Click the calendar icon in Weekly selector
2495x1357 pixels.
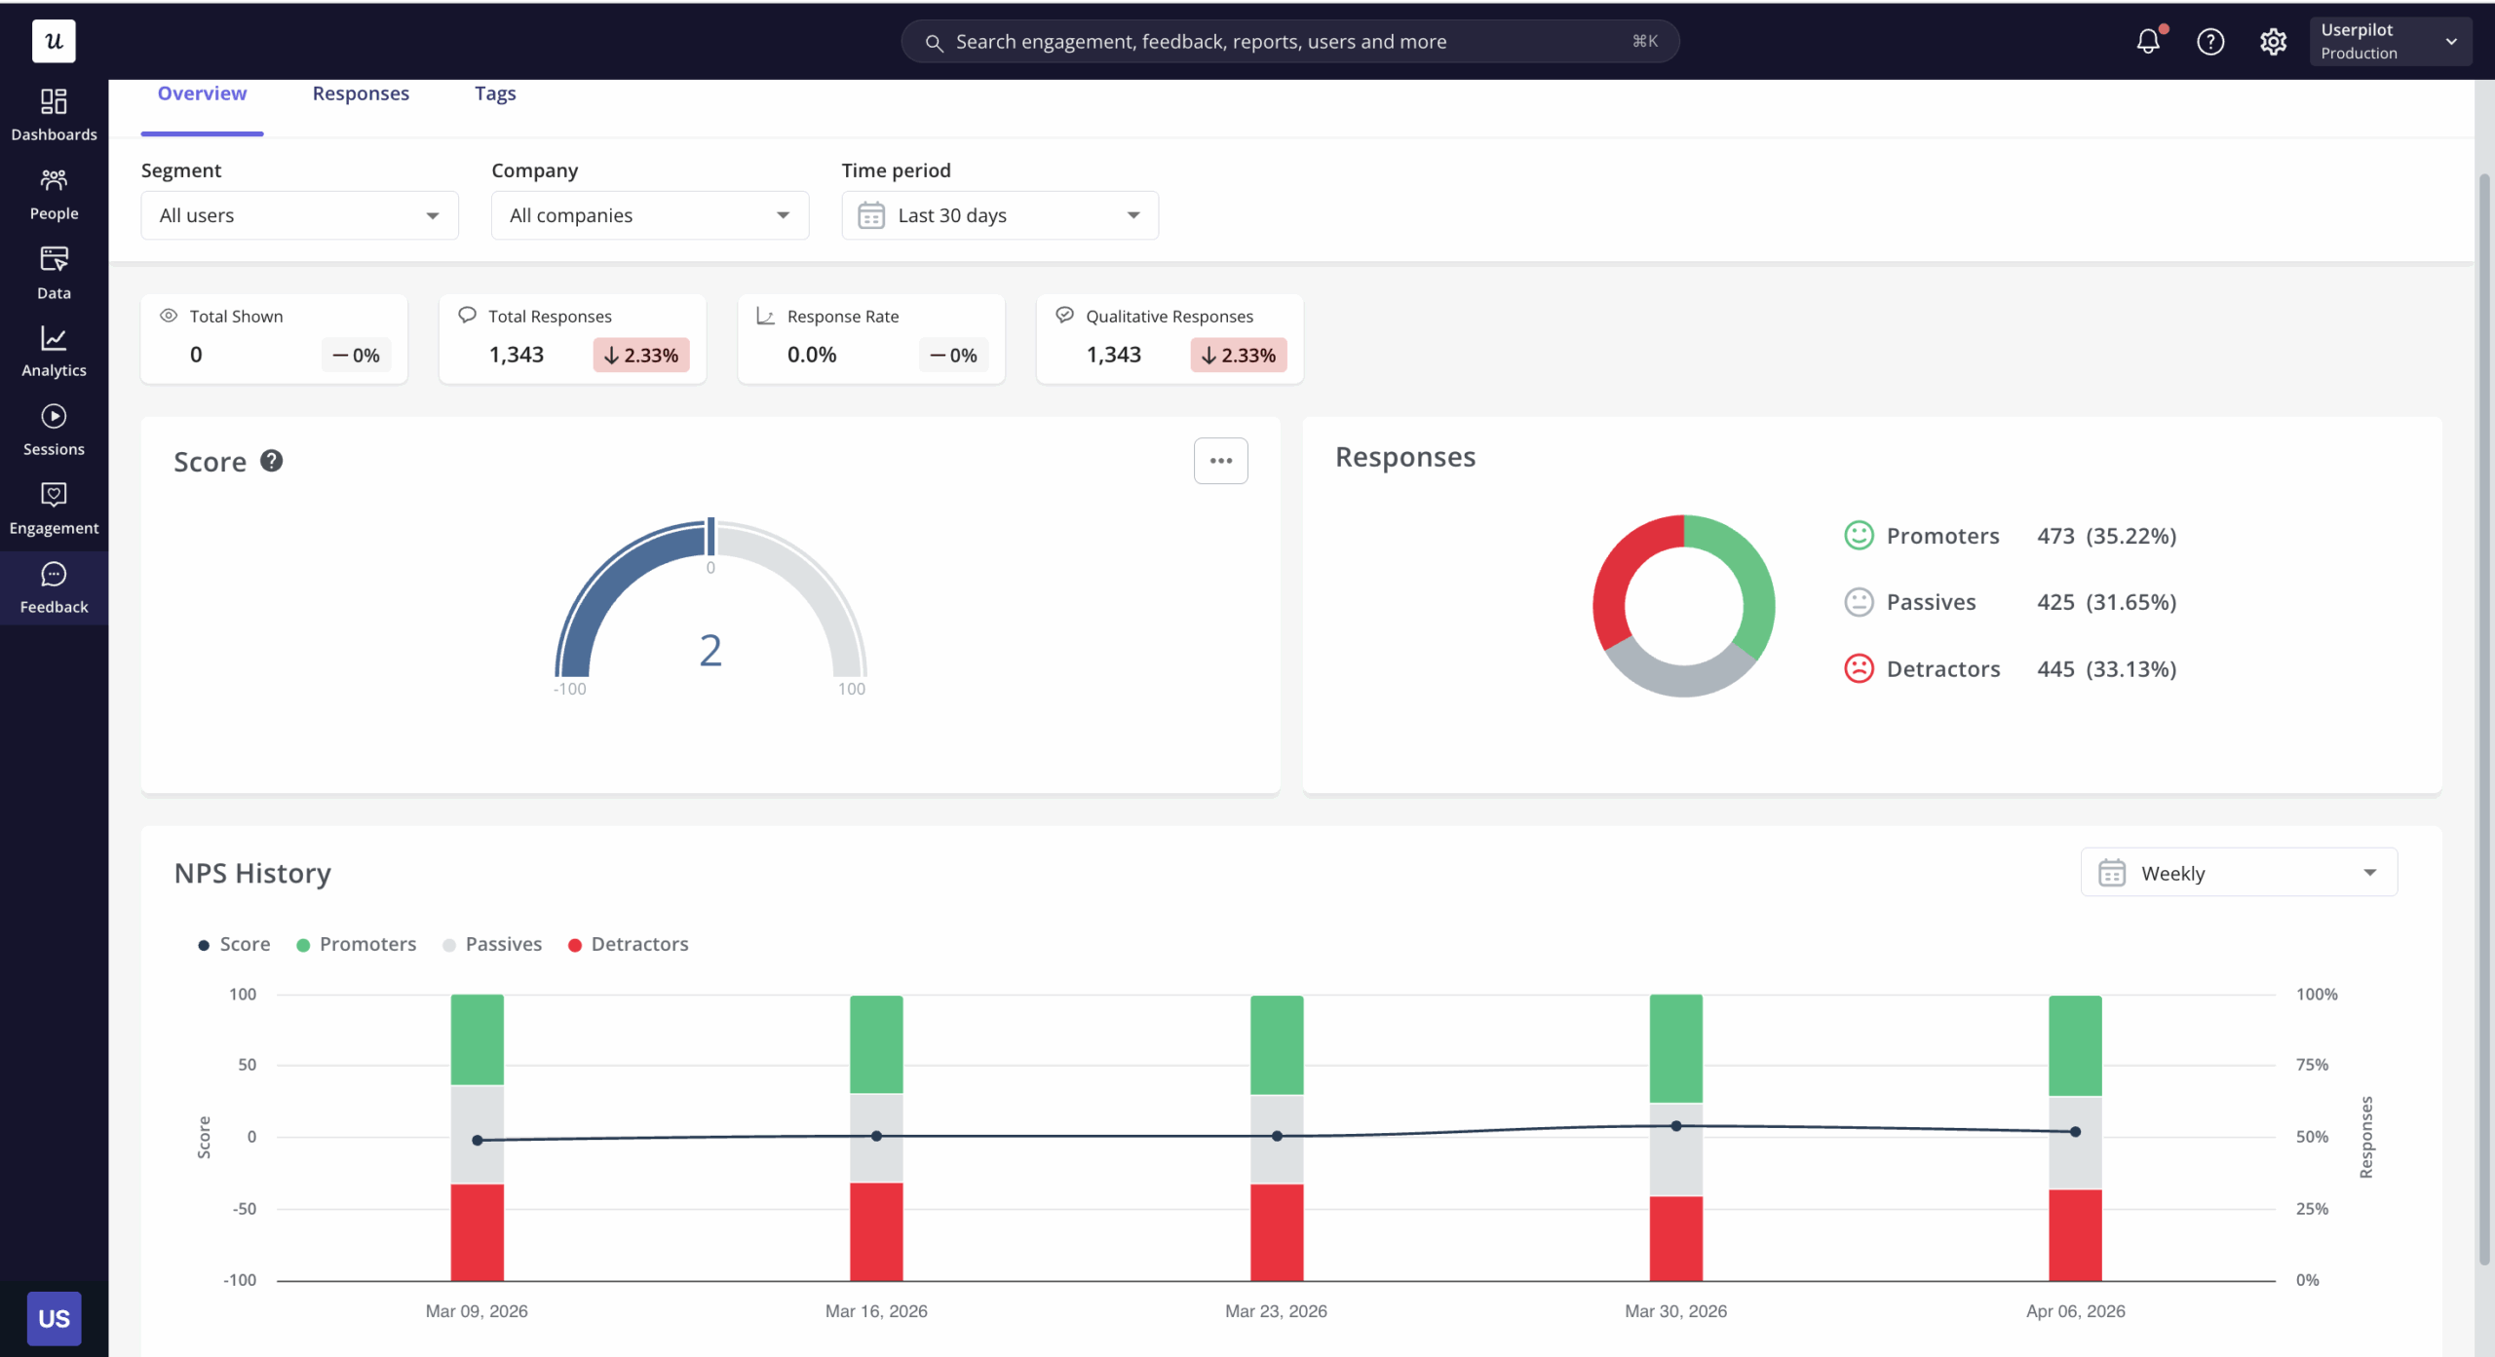[x=2112, y=873]
